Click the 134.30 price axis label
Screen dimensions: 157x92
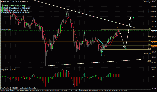[154, 11]
